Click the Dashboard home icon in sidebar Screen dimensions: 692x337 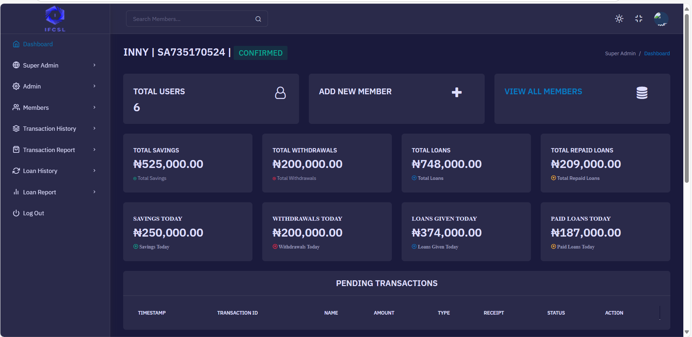(x=16, y=44)
